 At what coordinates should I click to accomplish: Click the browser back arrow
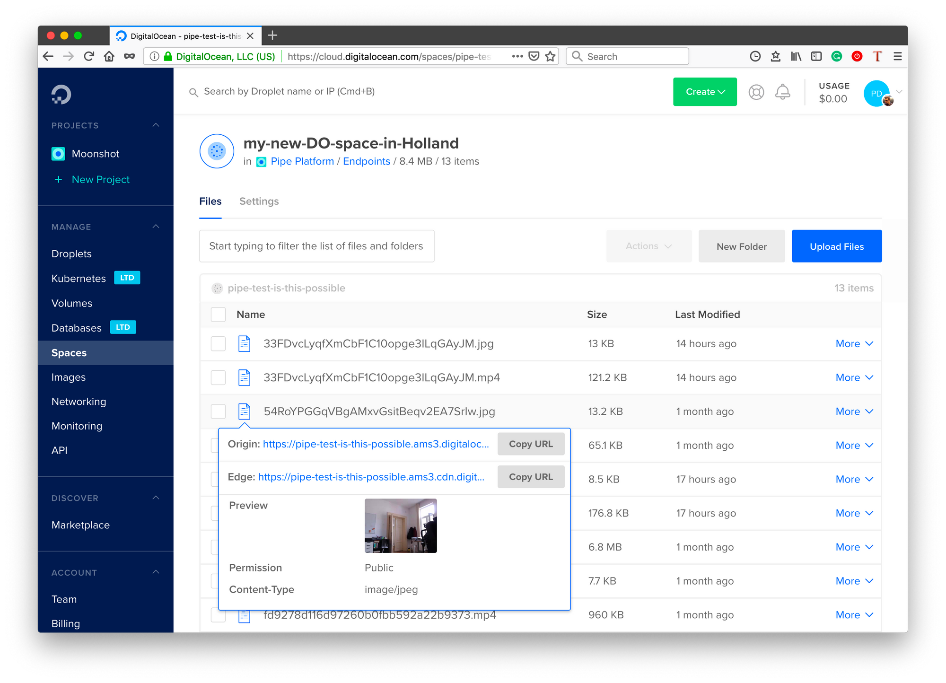coord(48,56)
